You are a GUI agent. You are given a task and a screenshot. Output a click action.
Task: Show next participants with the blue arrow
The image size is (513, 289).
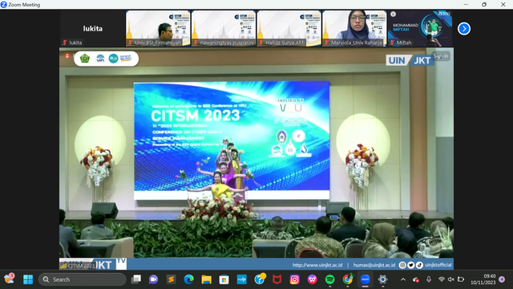click(463, 29)
